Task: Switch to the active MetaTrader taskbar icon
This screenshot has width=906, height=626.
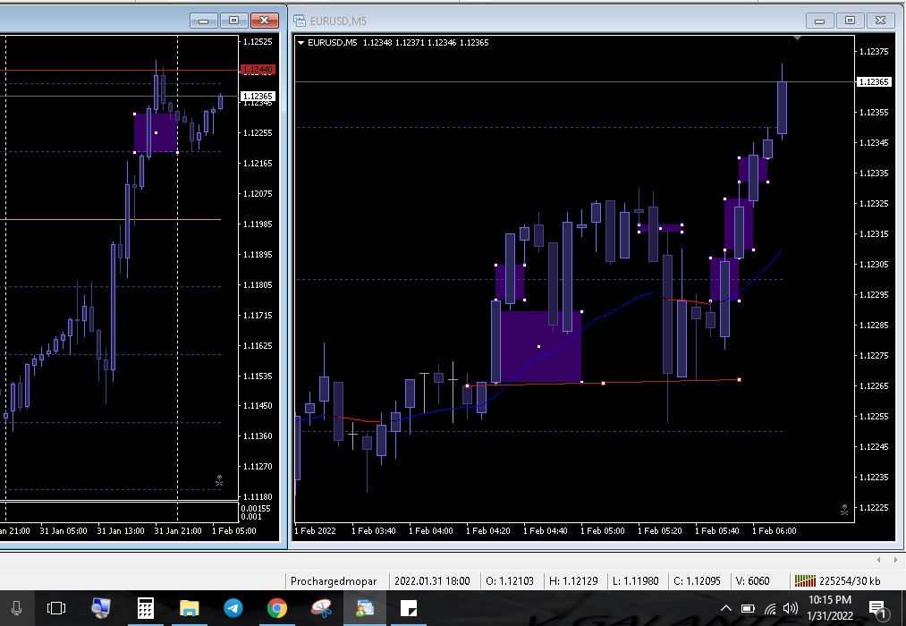Action: pyautogui.click(x=365, y=608)
